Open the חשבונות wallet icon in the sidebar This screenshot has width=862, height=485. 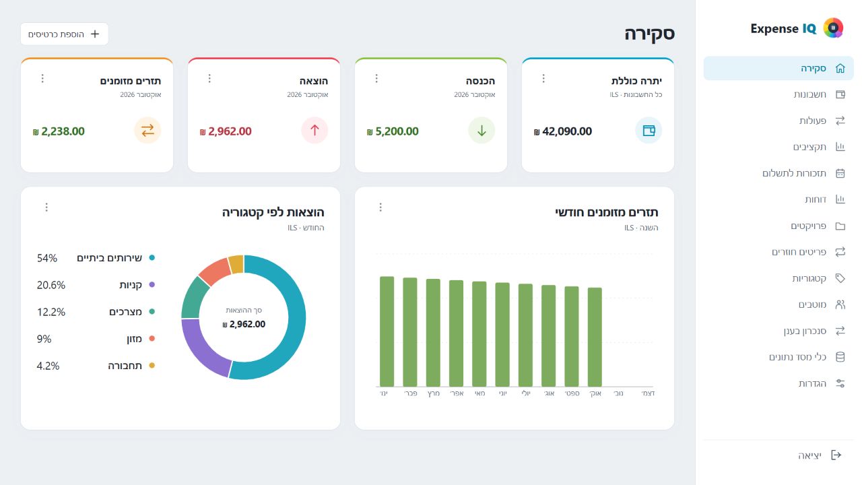pos(840,94)
